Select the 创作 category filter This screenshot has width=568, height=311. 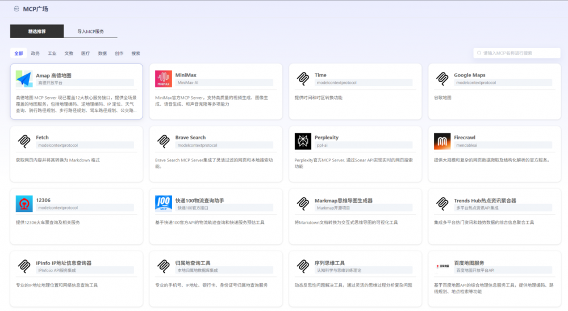point(119,53)
